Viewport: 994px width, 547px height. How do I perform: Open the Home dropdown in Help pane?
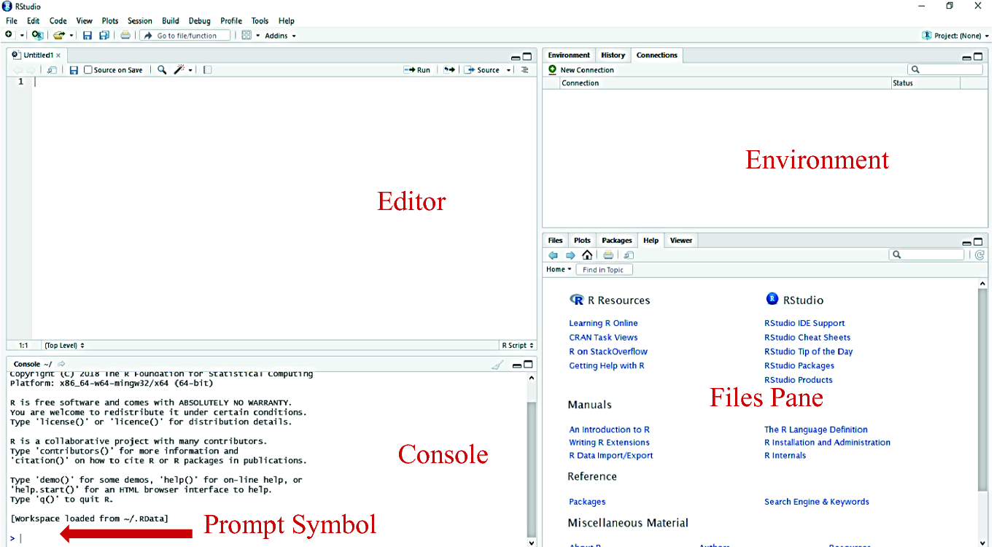coord(559,270)
